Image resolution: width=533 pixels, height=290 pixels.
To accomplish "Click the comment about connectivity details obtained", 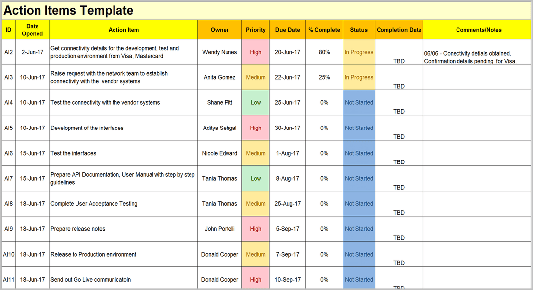I will click(470, 57).
